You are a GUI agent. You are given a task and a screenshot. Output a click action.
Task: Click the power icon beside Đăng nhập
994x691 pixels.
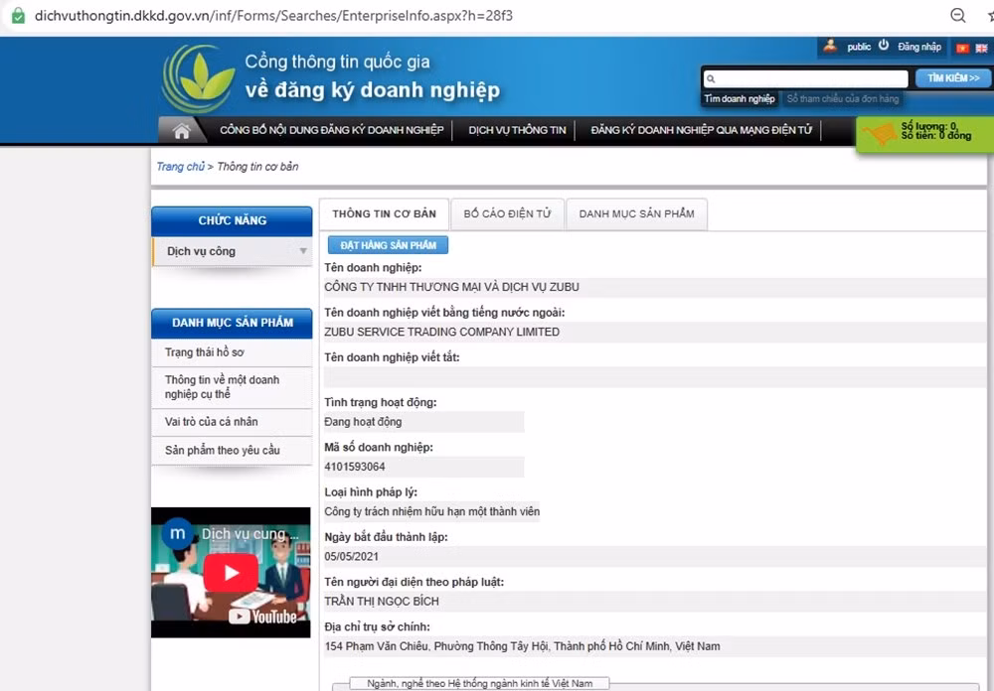click(883, 46)
